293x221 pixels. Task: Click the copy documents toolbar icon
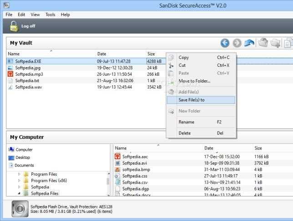click(288, 43)
